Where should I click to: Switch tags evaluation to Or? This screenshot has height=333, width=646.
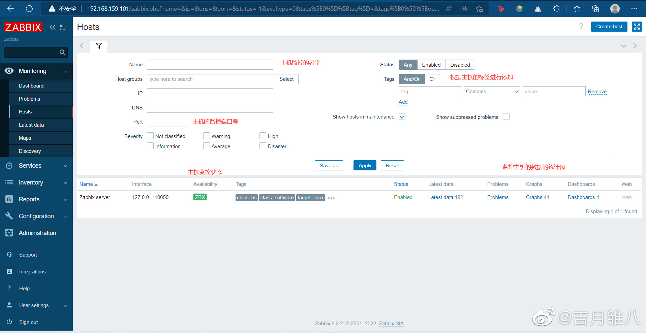point(432,79)
